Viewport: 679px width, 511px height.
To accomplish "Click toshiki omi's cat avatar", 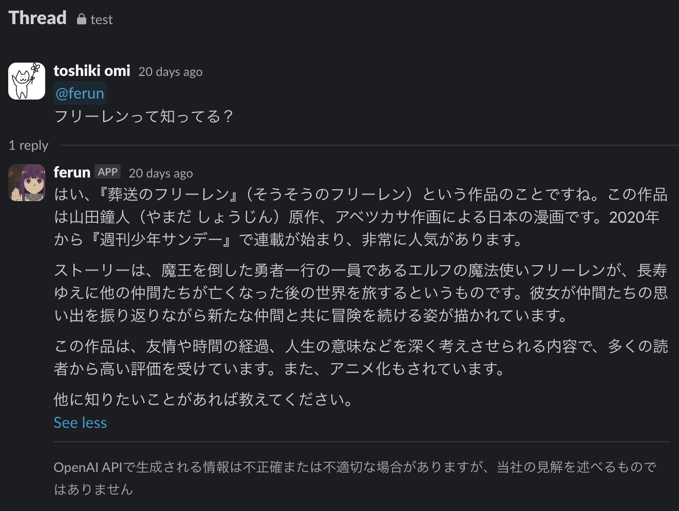I will (x=26, y=81).
